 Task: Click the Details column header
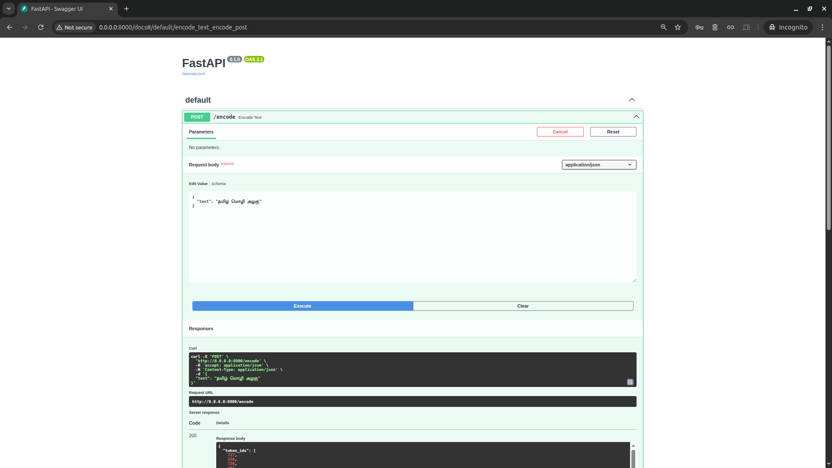point(223,423)
